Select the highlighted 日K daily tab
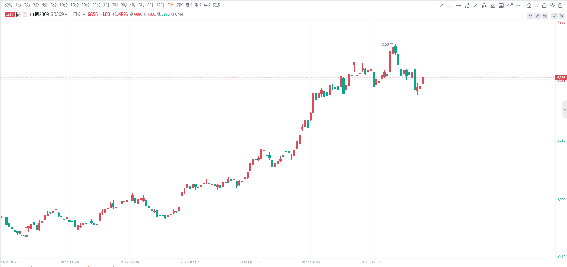Viewport: 567px width, 267px height. [x=170, y=5]
